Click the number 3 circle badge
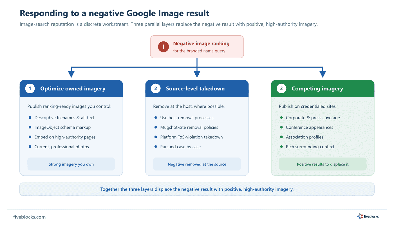The height and width of the screenshot is (226, 394). click(x=281, y=88)
